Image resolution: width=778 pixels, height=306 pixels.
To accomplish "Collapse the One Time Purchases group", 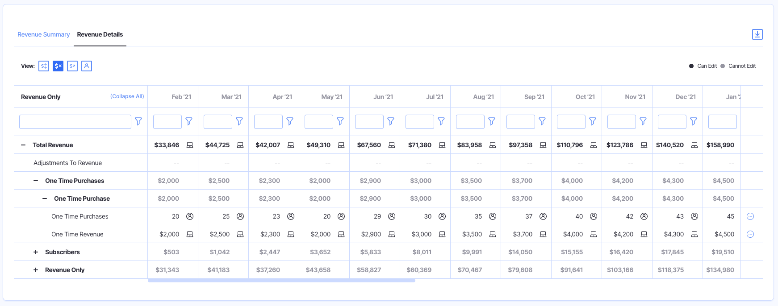I will 36,181.
